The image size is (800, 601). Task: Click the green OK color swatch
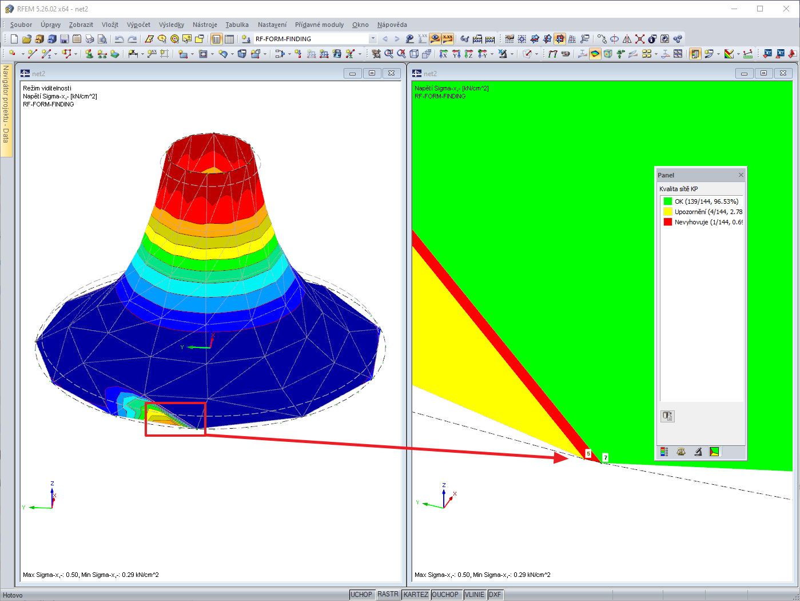click(x=667, y=201)
